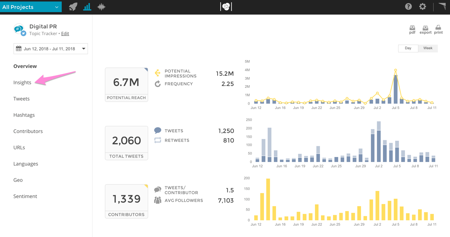
Task: Click the center logo in header
Action: point(226,7)
